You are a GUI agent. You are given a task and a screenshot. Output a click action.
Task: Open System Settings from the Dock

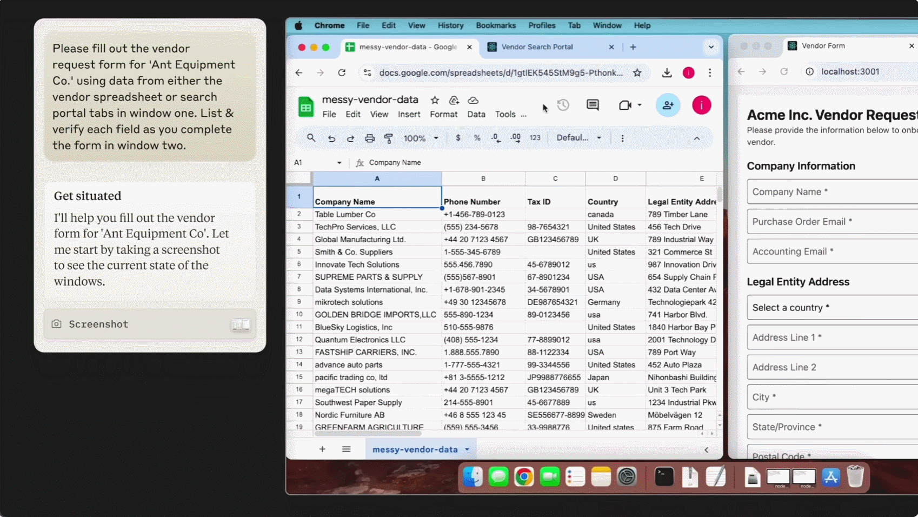coord(627,476)
